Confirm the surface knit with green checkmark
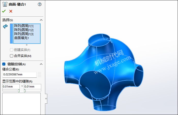Viewport: 178px width, 115px height. pyautogui.click(x=4, y=11)
